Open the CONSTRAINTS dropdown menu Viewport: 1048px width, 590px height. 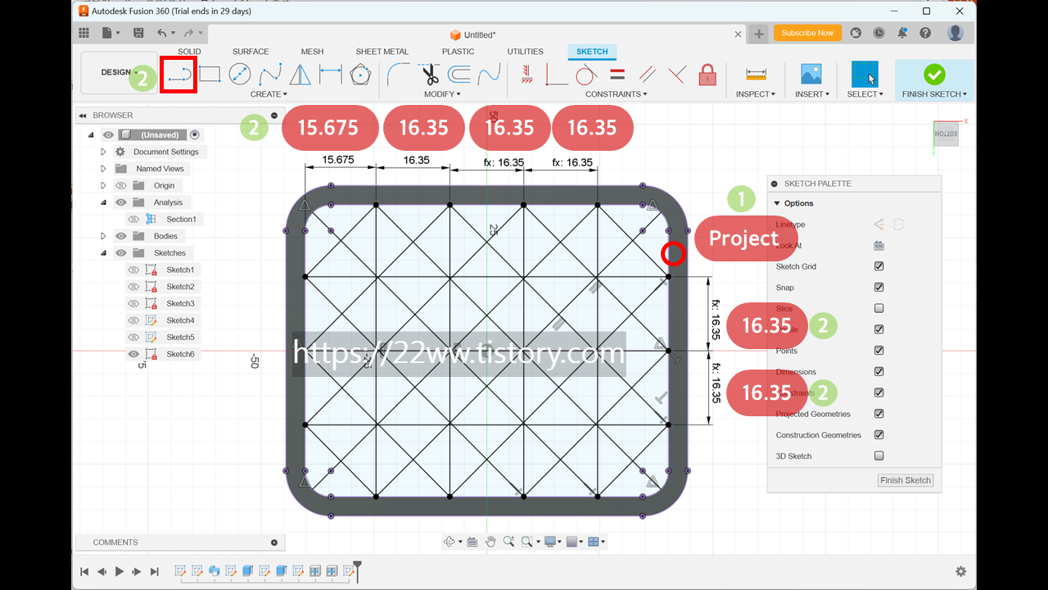[x=616, y=94]
